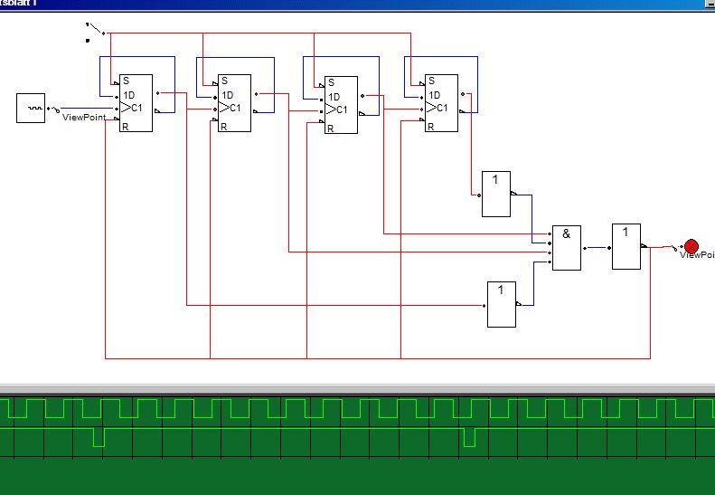Select the first D flip-flop
The image size is (715, 495).
[x=136, y=103]
